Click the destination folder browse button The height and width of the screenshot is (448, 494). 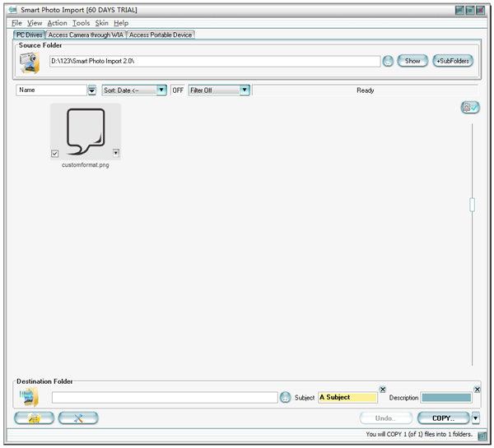[x=286, y=398]
